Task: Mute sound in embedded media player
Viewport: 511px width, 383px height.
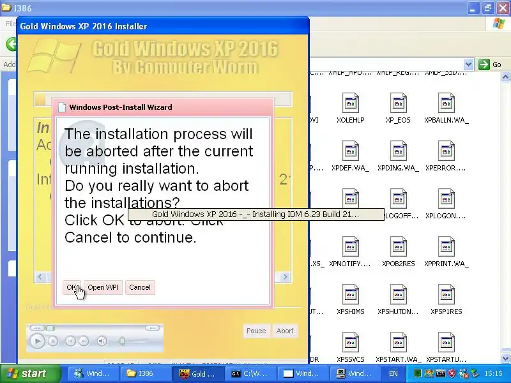Action: [x=102, y=341]
